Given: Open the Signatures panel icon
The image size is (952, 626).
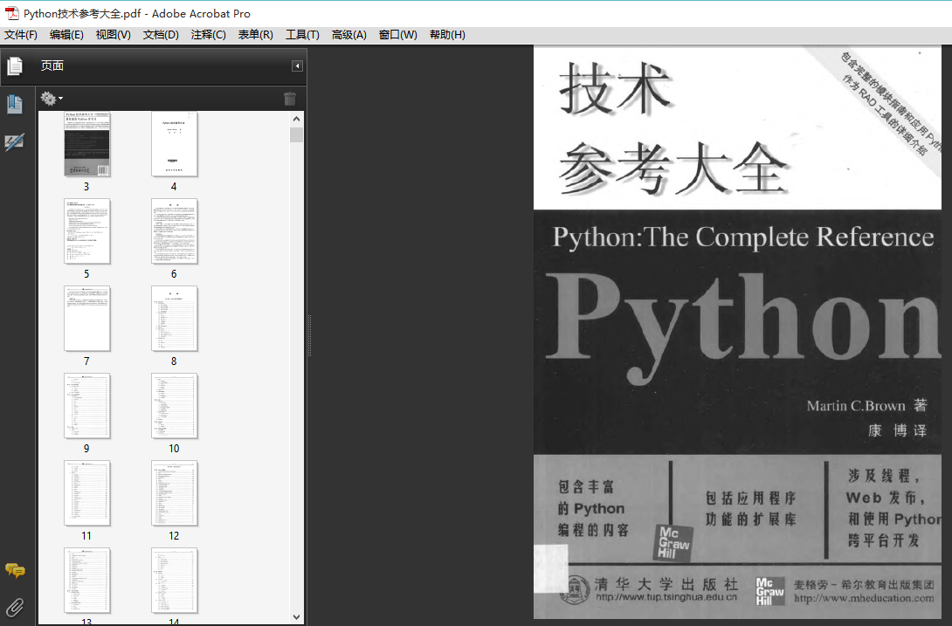Looking at the screenshot, I should click(15, 142).
